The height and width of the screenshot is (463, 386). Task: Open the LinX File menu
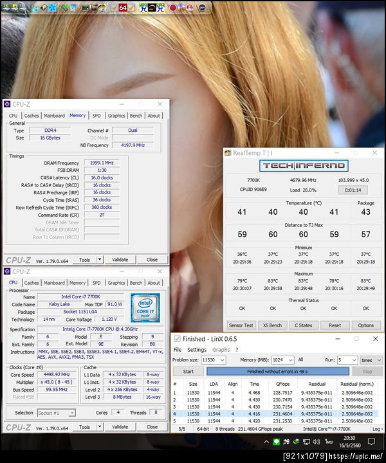(178, 350)
